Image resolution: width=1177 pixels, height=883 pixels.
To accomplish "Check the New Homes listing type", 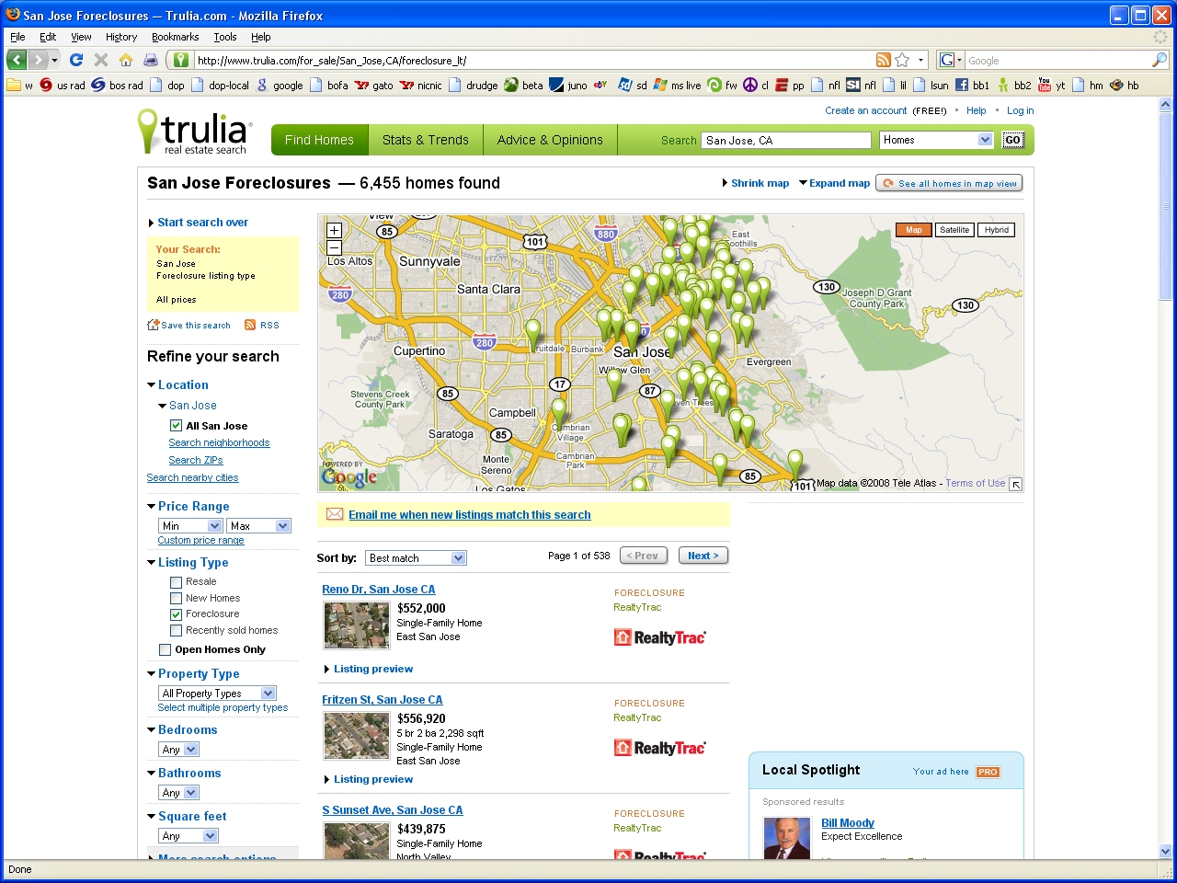I will click(176, 599).
